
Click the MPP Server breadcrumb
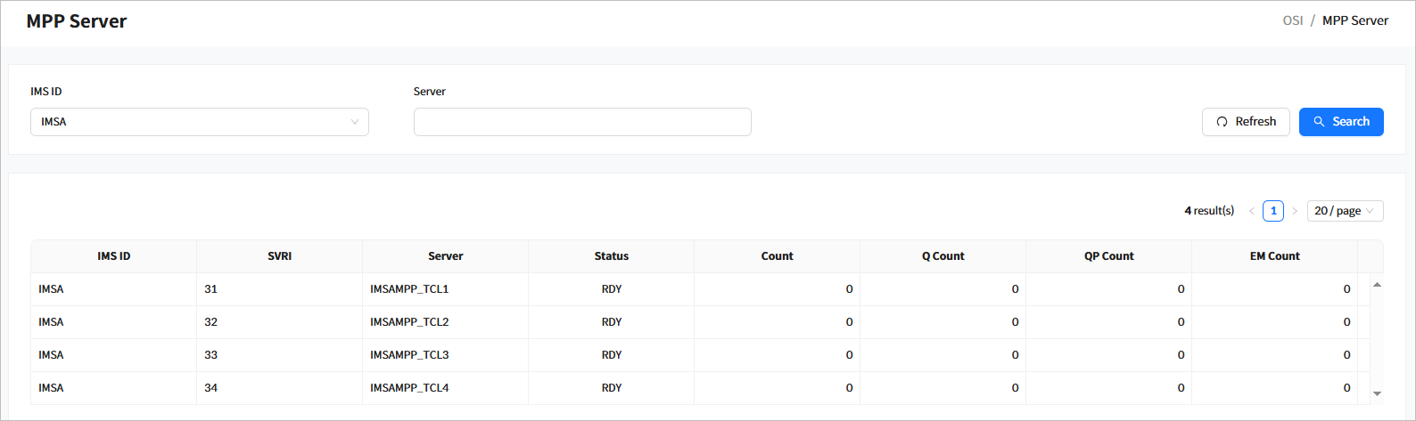tap(1354, 20)
